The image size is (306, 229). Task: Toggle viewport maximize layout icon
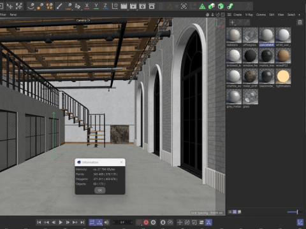(222, 15)
